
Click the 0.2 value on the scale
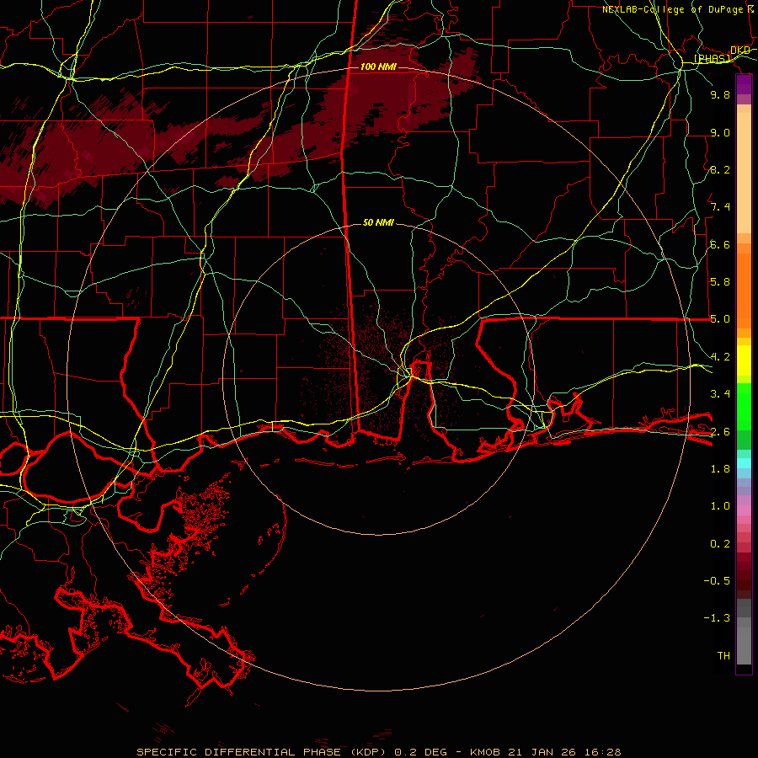coord(720,543)
